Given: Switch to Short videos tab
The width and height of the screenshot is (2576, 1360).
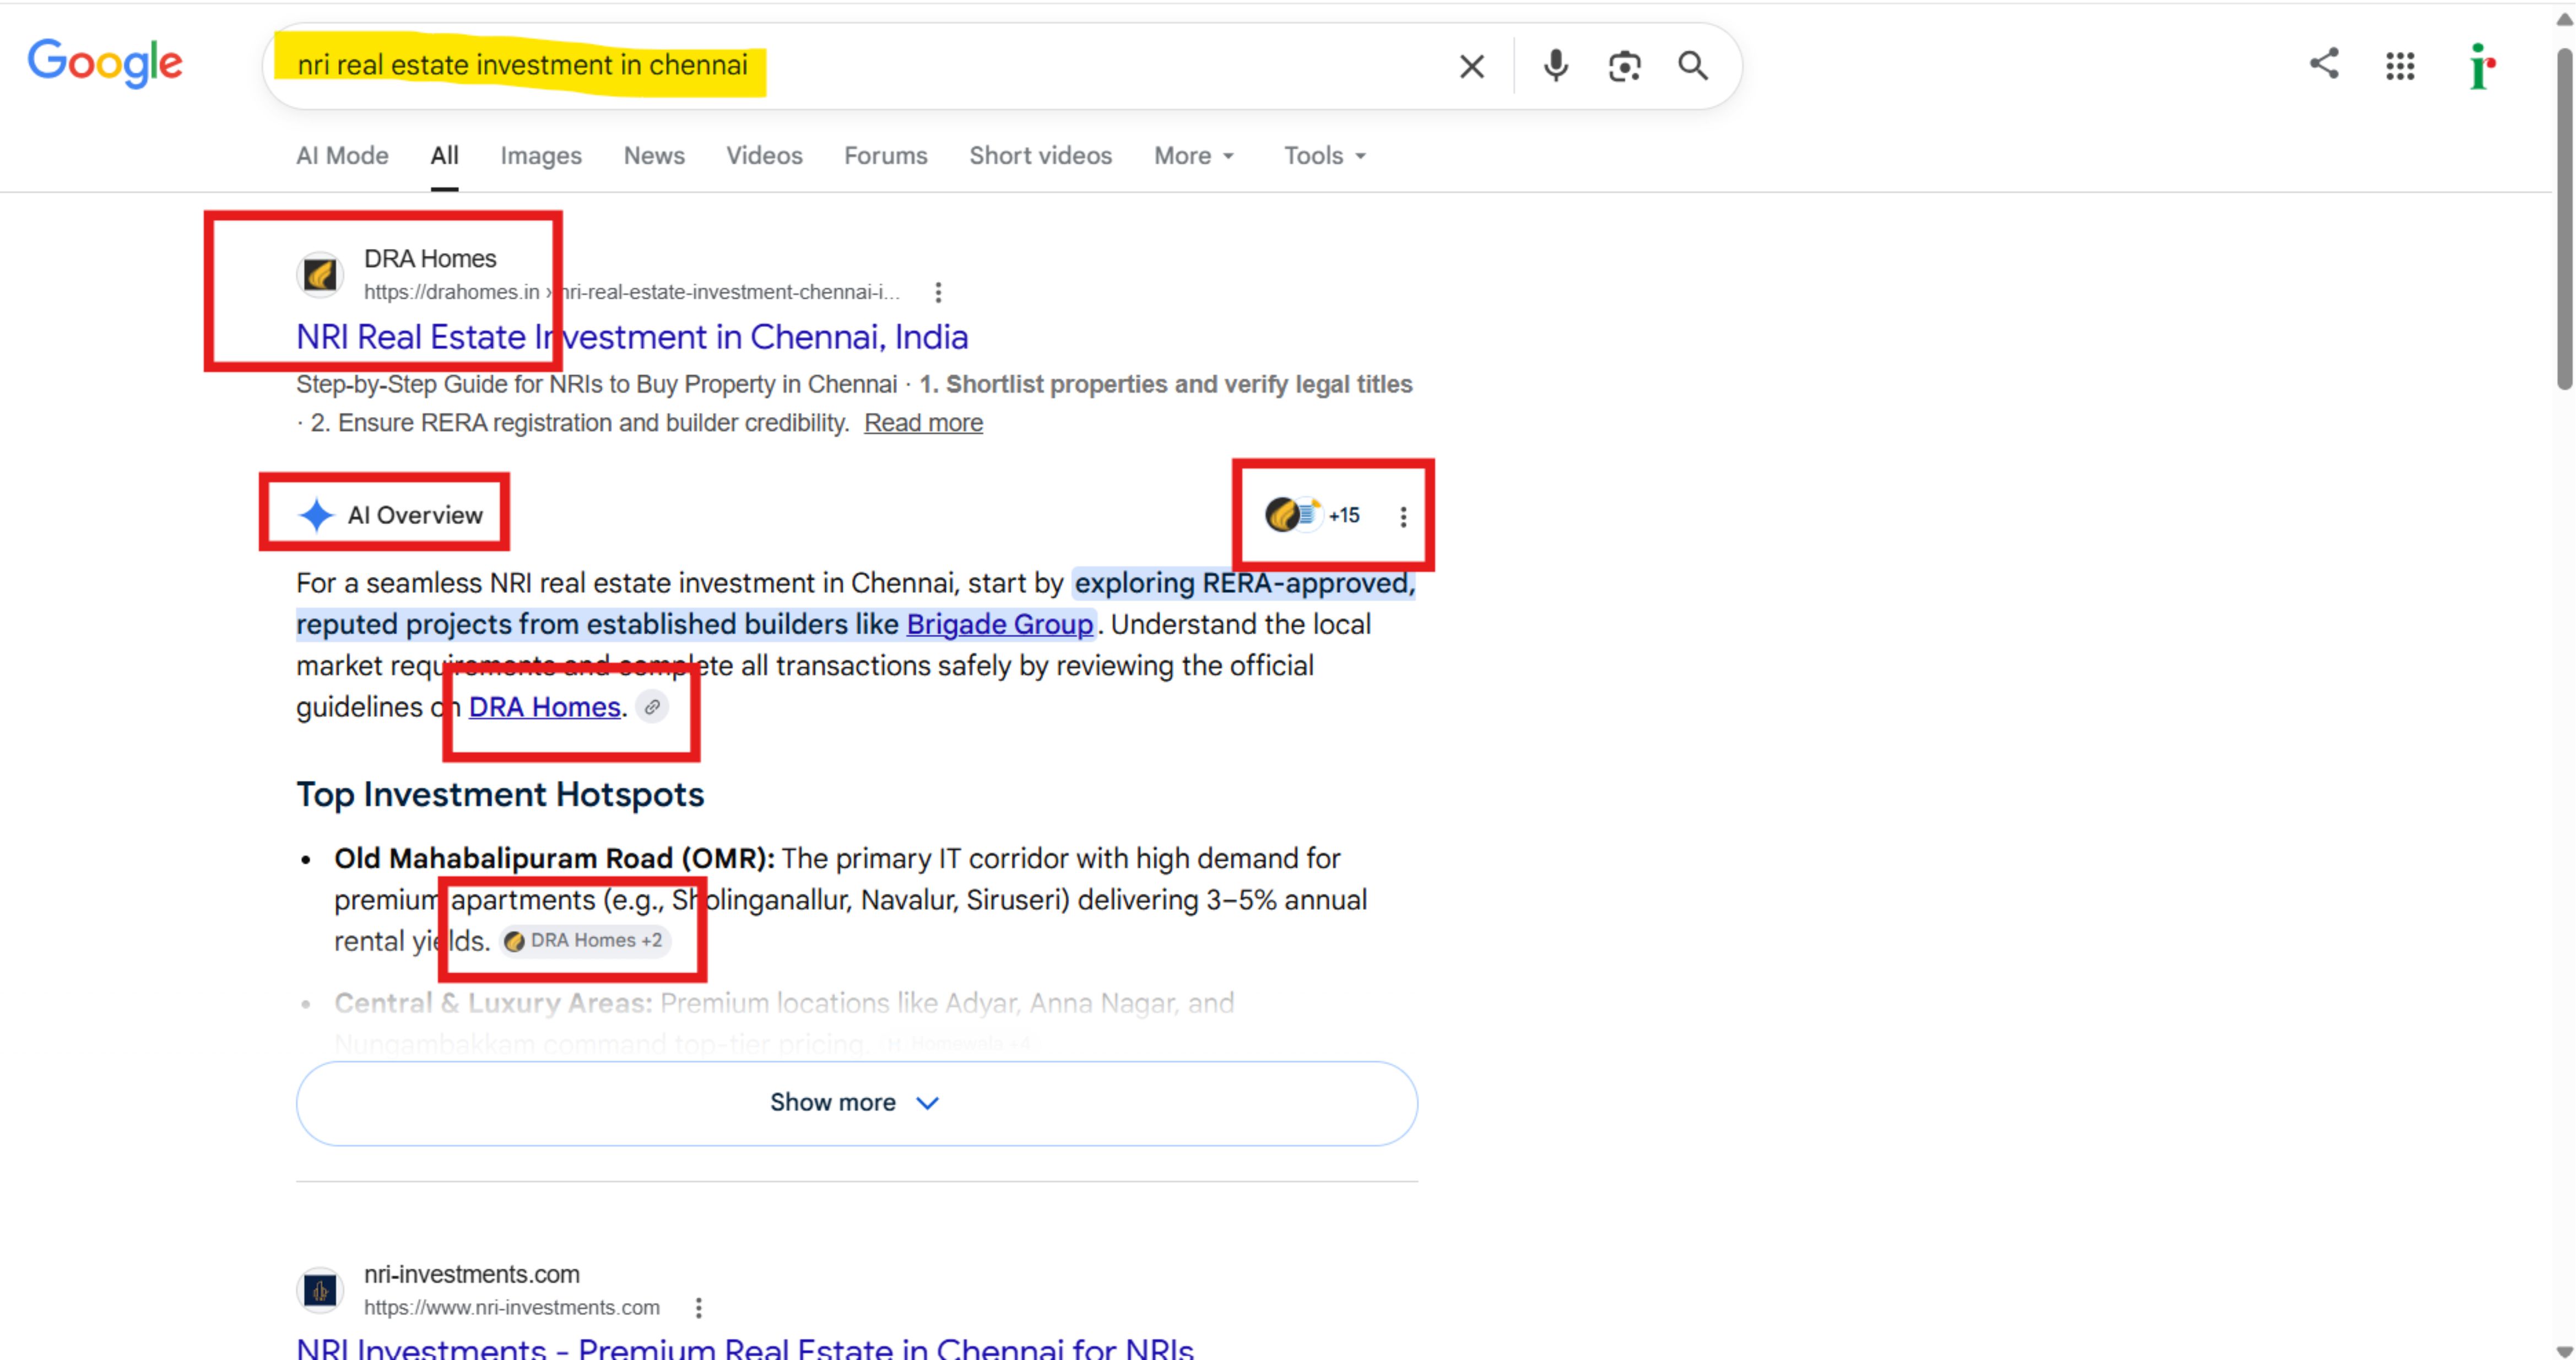Looking at the screenshot, I should [1040, 156].
